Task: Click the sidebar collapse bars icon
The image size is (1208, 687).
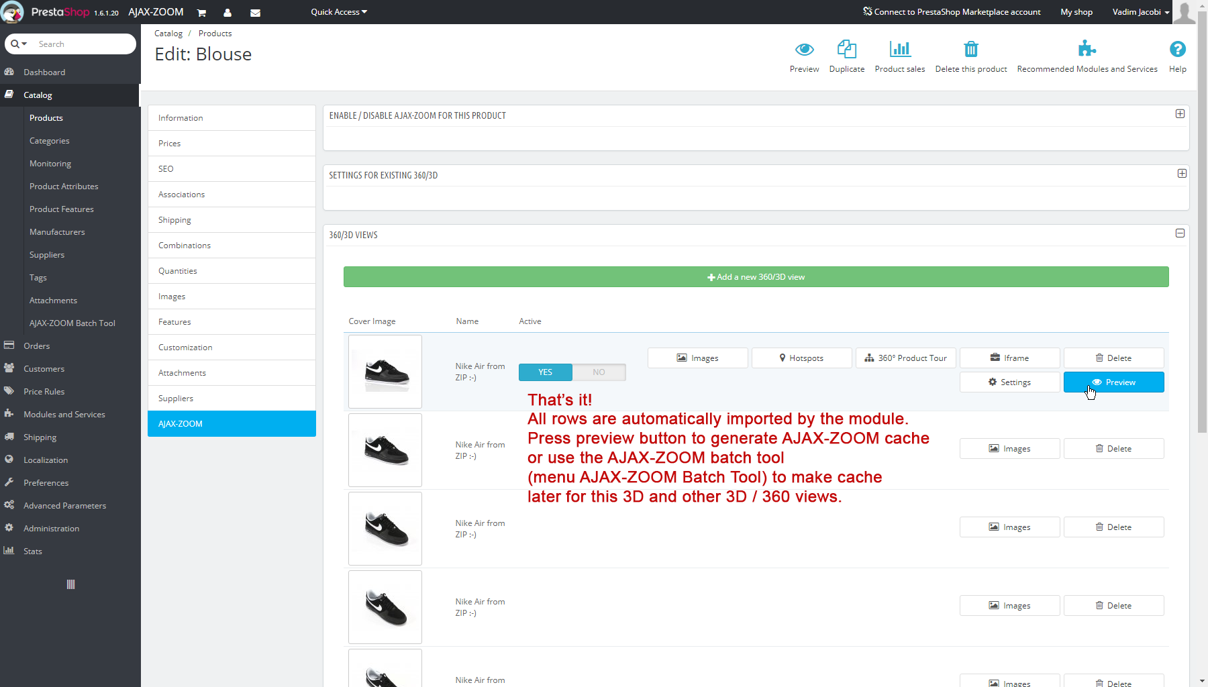Action: pos(70,584)
